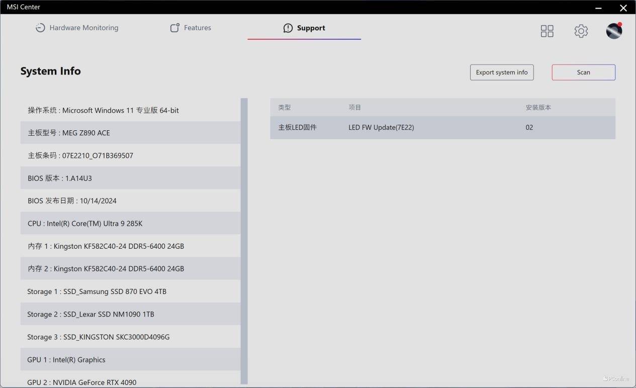Select the MEG Z890 ACE motherboard row
This screenshot has width=636, height=388.
tap(130, 133)
